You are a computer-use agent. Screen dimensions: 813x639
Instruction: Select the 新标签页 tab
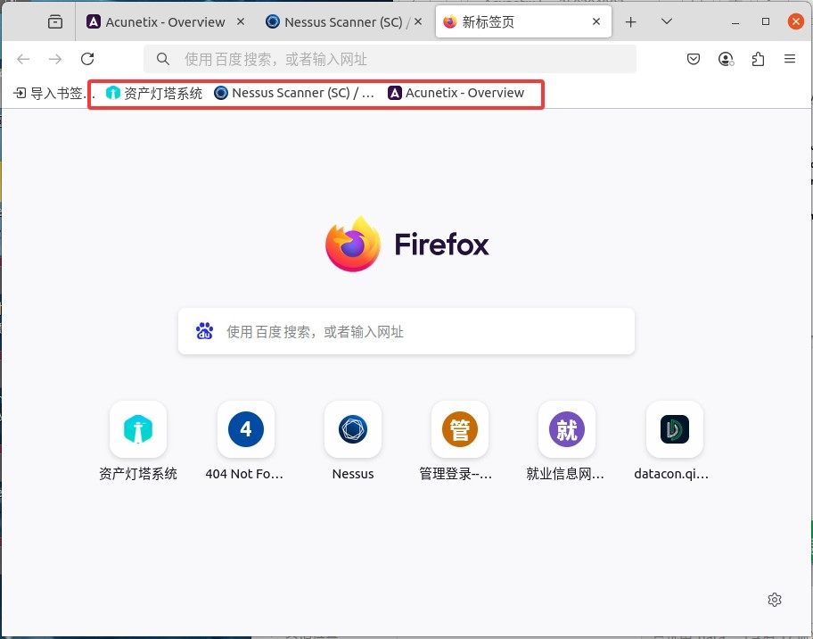[523, 21]
